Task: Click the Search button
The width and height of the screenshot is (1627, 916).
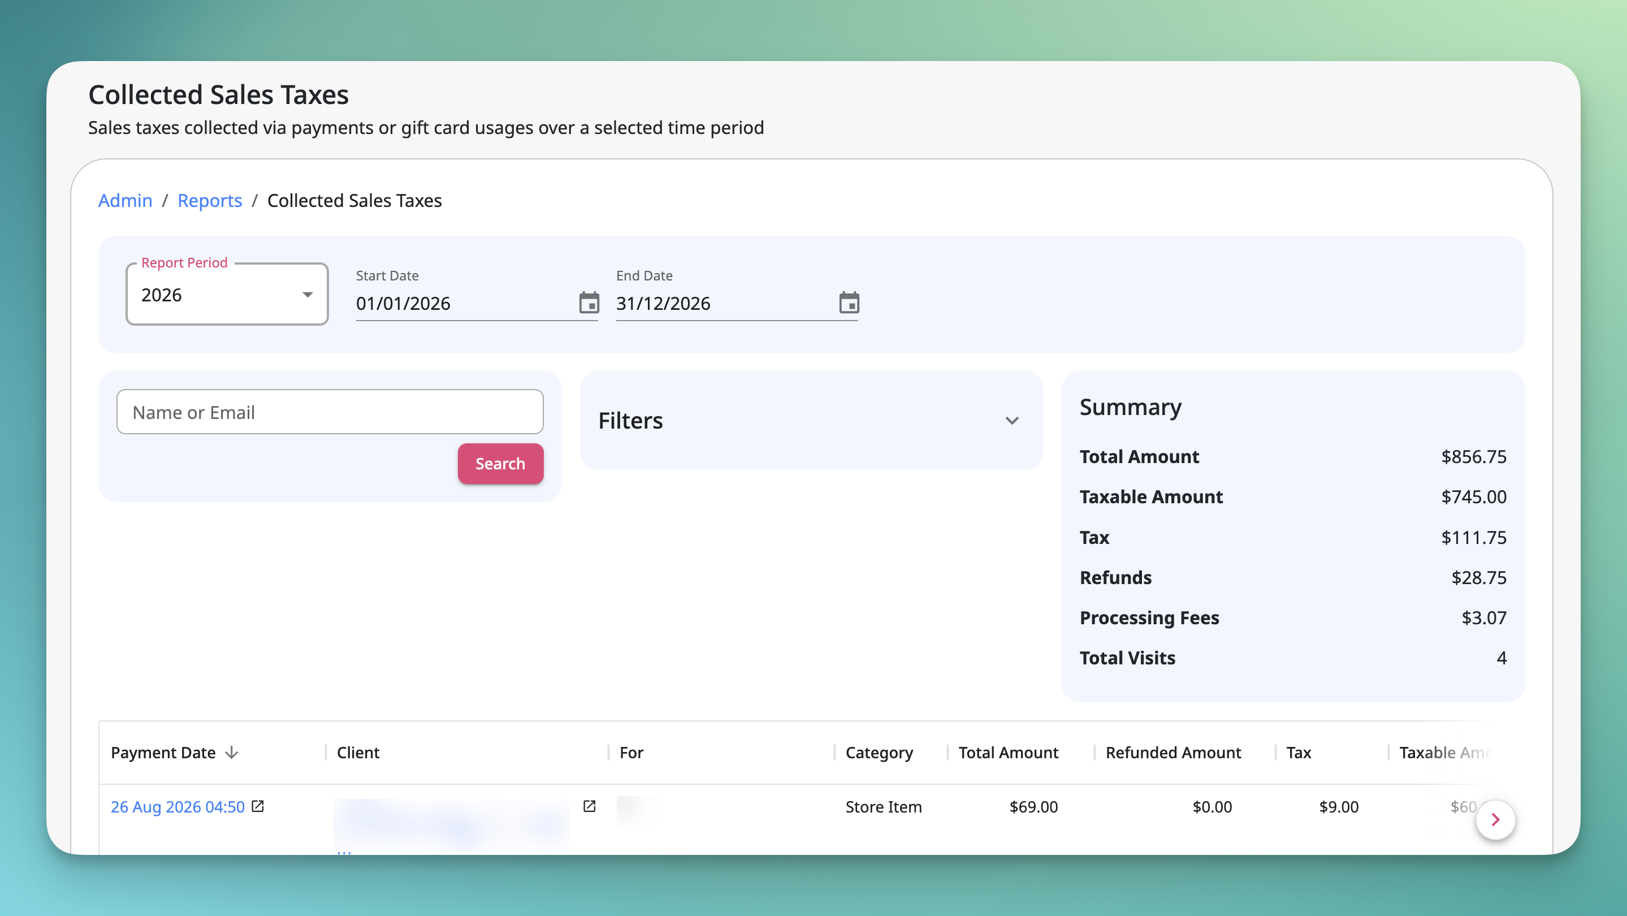Action: pyautogui.click(x=500, y=464)
